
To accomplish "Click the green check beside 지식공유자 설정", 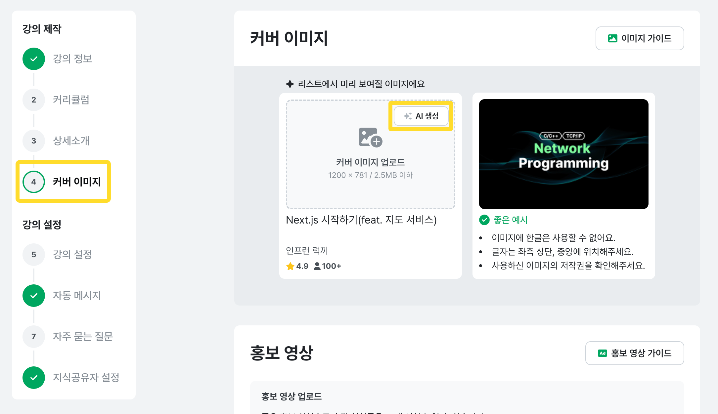I will pos(34,378).
